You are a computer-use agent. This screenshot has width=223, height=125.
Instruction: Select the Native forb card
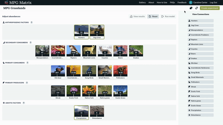click(x=89, y=92)
